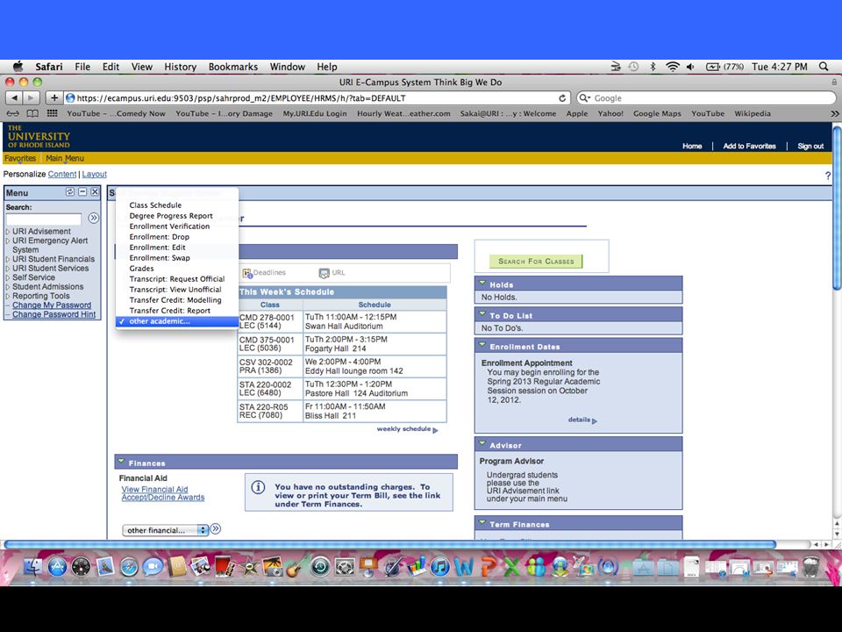
Task: Open Top Sites grid icon
Action: pos(52,113)
